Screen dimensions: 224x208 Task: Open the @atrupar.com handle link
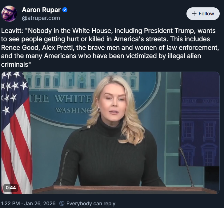point(41,18)
